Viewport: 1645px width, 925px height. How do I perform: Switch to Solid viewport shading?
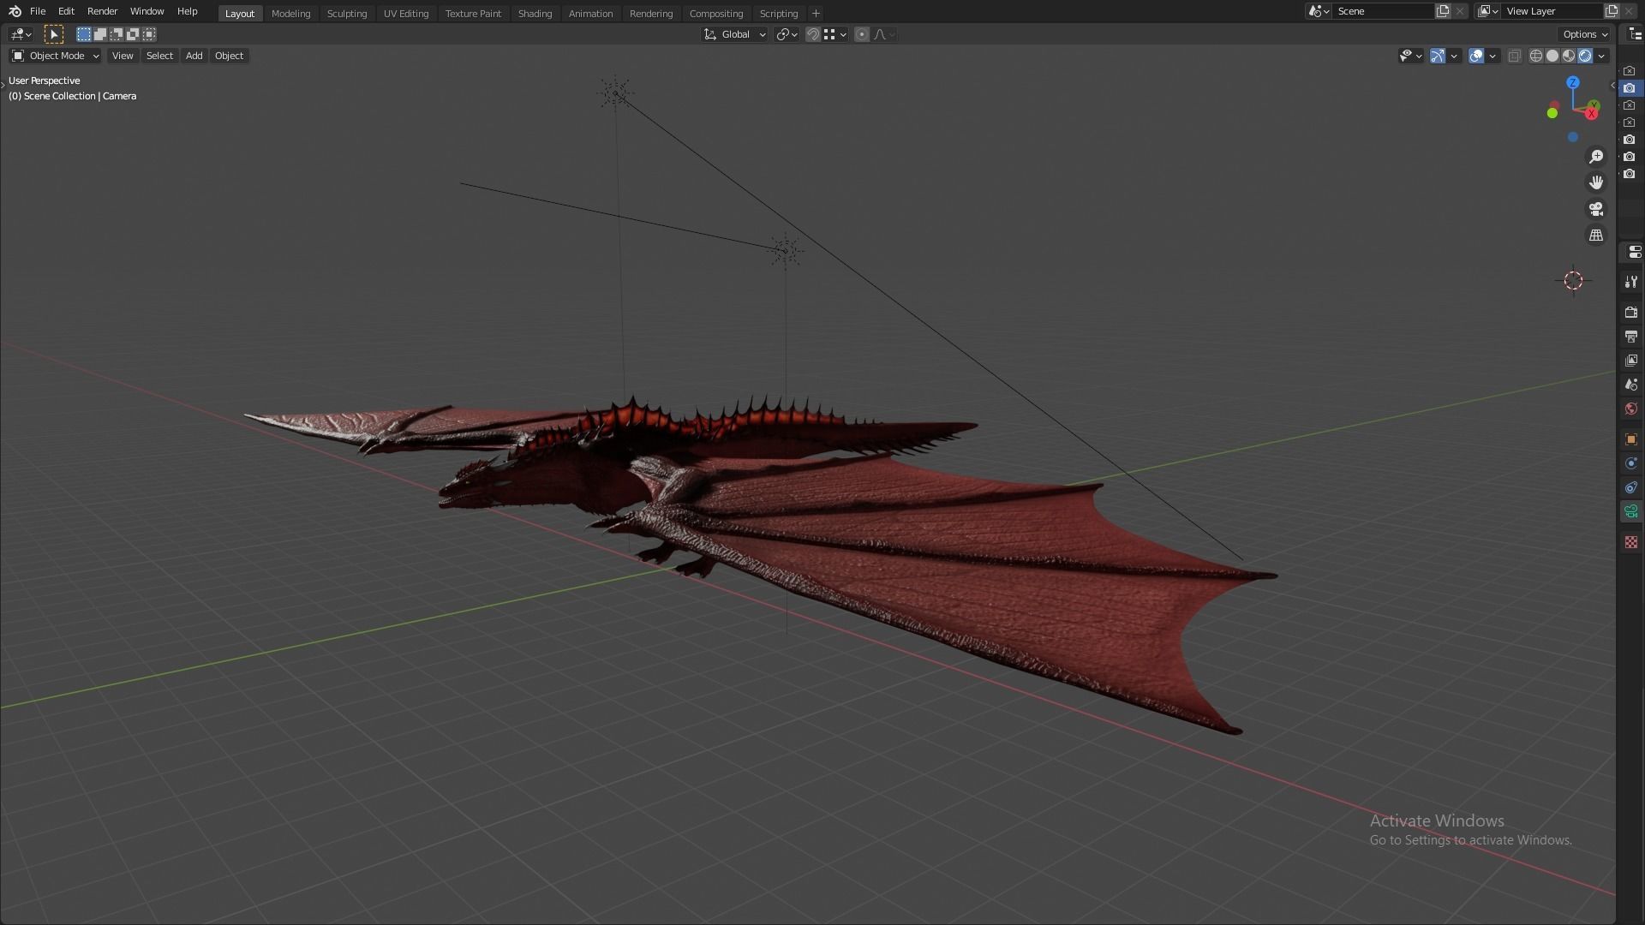coord(1552,56)
